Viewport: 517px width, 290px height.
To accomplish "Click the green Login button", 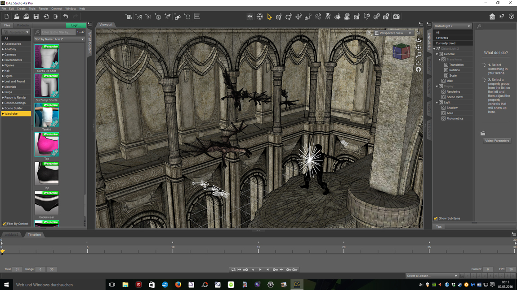I will pos(76,25).
